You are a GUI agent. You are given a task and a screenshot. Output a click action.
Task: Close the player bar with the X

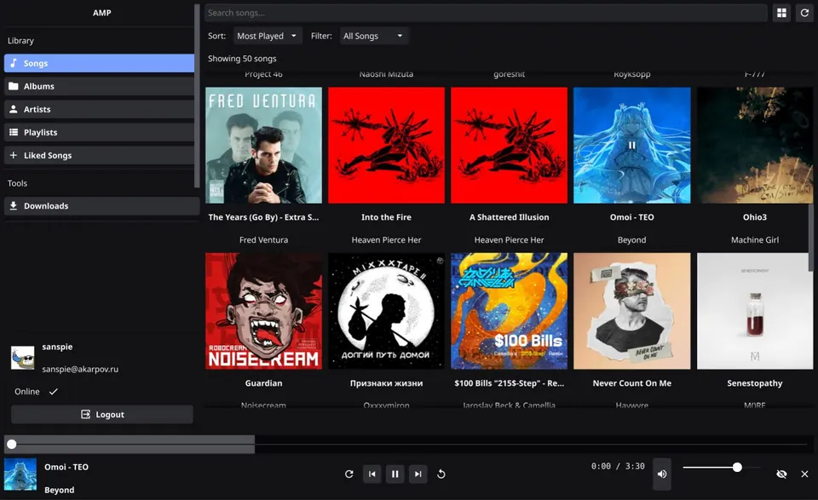[804, 474]
